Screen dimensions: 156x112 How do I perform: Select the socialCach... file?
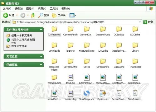[54, 95]
